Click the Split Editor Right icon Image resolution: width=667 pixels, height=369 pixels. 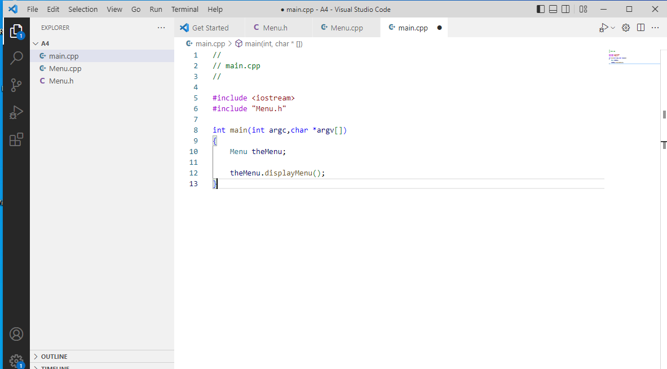point(641,28)
